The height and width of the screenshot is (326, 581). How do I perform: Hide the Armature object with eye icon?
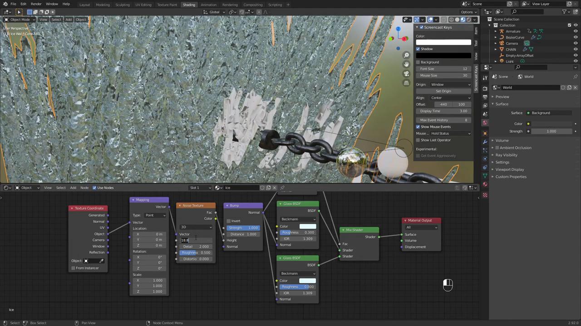click(x=576, y=31)
